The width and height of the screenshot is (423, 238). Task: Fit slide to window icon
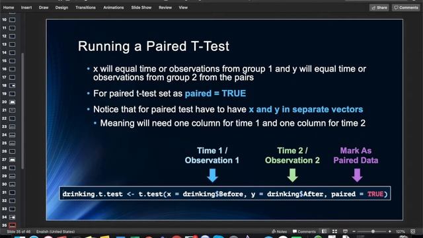pos(412,231)
